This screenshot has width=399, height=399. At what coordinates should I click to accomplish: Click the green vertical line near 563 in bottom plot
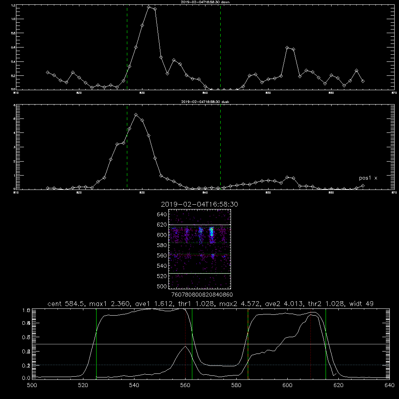coord(192,344)
